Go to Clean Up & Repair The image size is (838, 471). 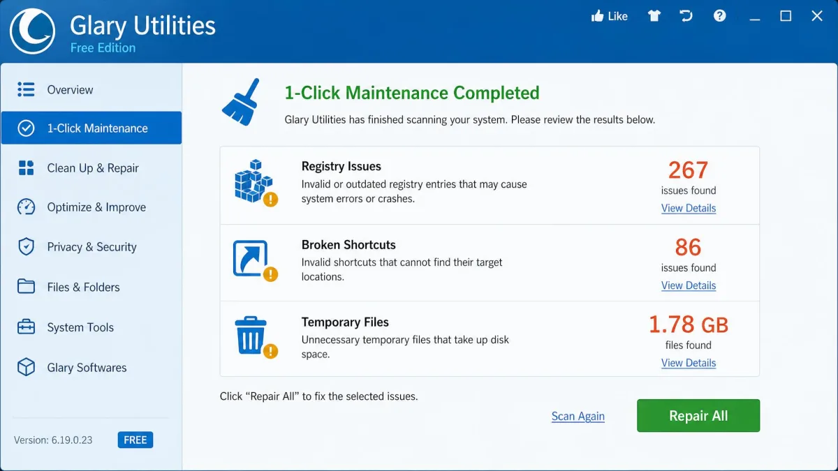point(91,168)
